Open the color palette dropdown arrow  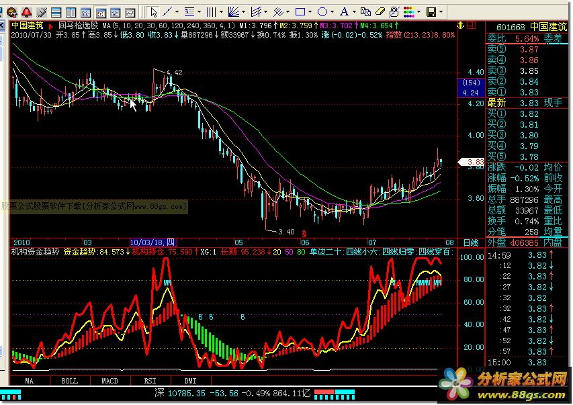coord(418,11)
